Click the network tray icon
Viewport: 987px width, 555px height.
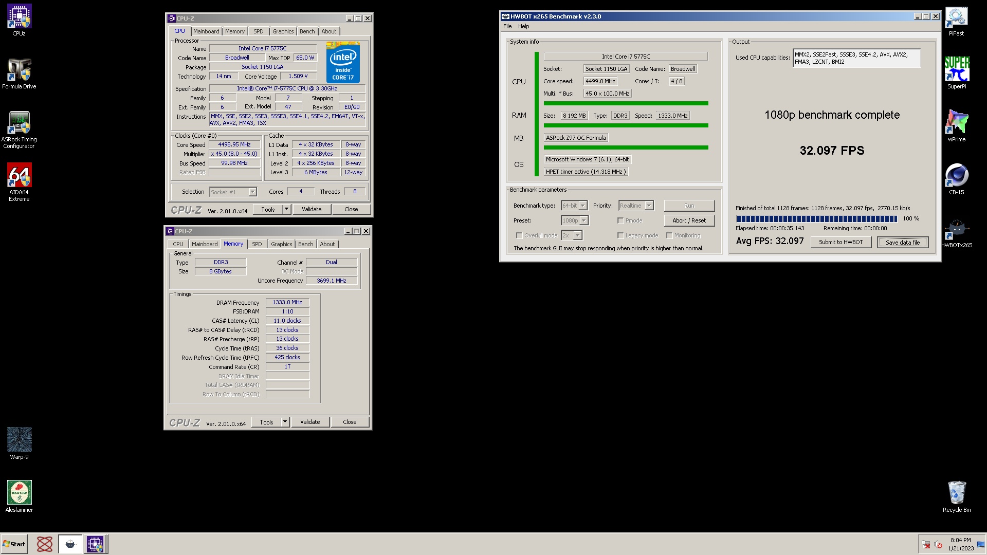click(925, 544)
